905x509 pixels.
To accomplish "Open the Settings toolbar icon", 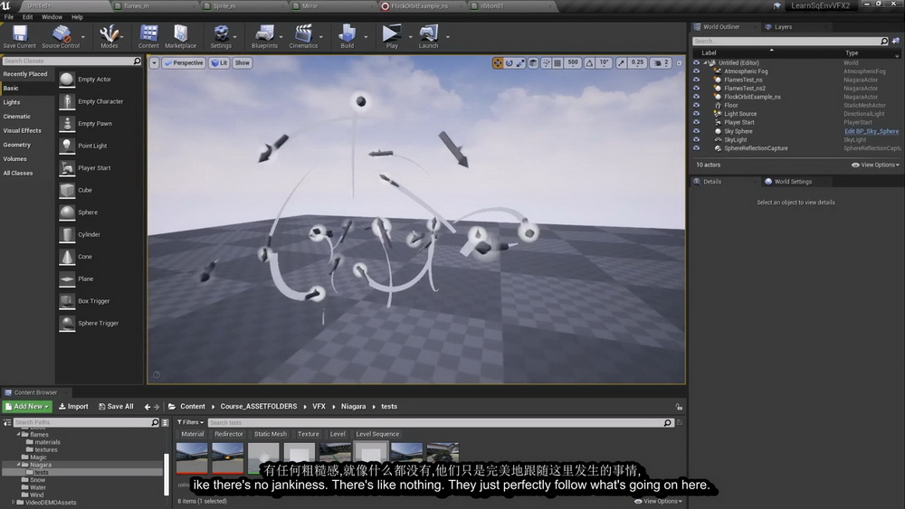I will pos(221,36).
